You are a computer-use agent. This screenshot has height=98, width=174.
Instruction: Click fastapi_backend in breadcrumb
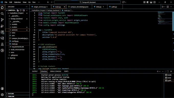point(53,10)
